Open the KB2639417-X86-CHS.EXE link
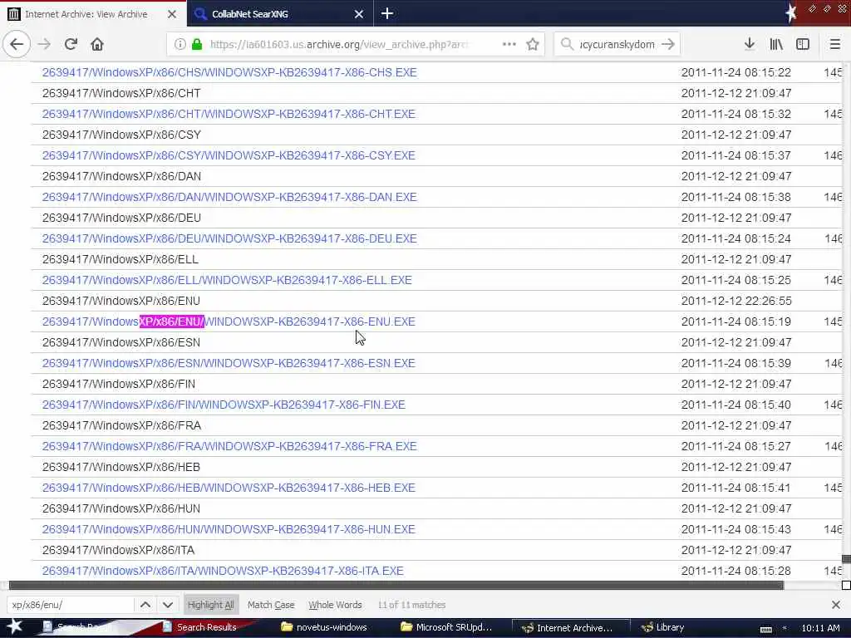 tap(229, 72)
